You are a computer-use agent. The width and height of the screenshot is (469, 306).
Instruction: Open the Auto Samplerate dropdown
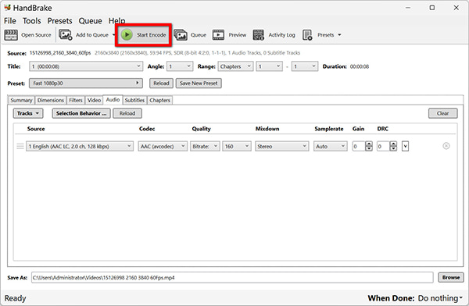click(331, 146)
